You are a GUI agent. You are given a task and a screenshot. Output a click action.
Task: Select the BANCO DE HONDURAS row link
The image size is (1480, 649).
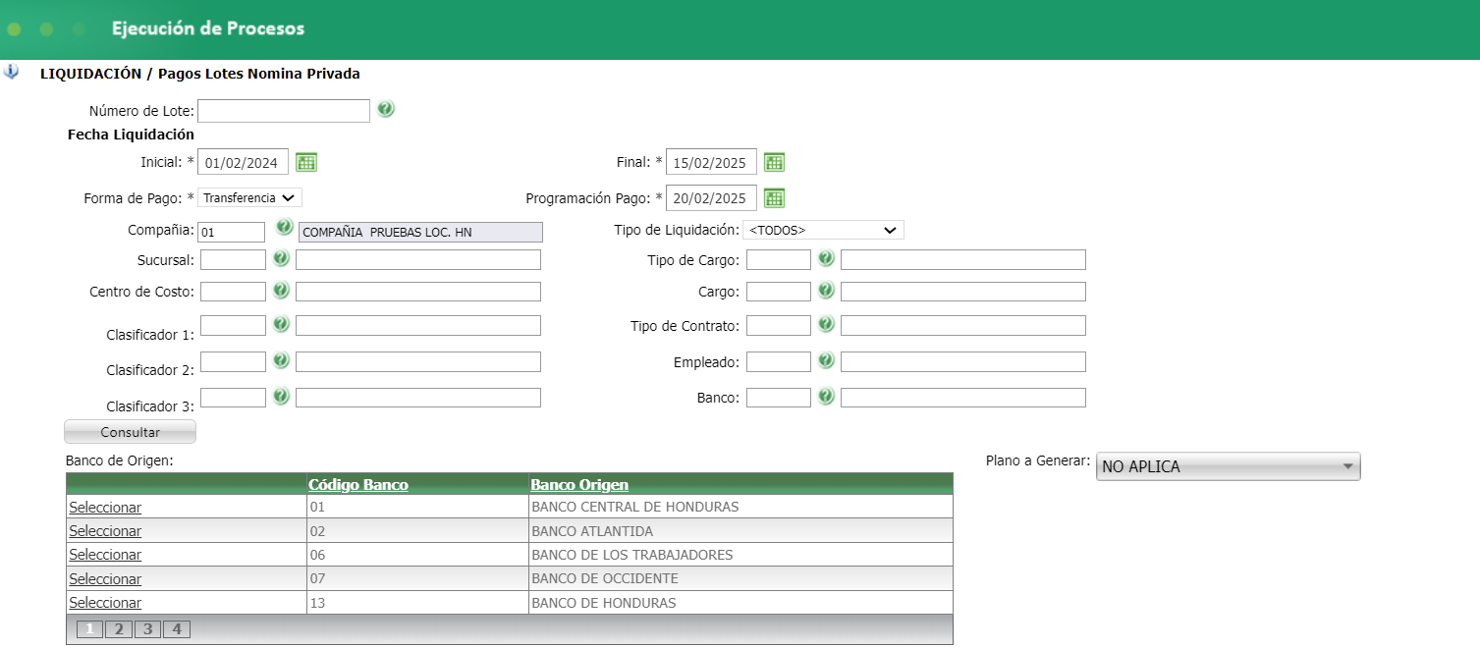tap(105, 603)
